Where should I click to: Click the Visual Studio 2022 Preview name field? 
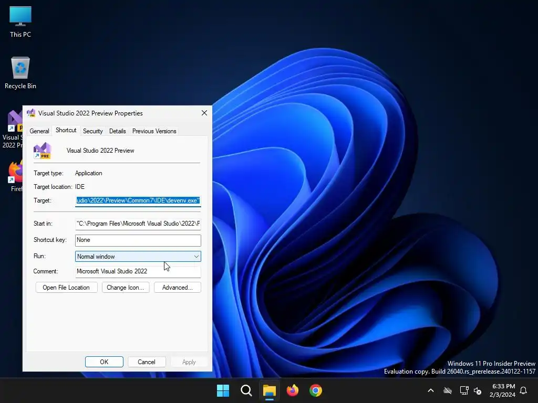point(100,151)
